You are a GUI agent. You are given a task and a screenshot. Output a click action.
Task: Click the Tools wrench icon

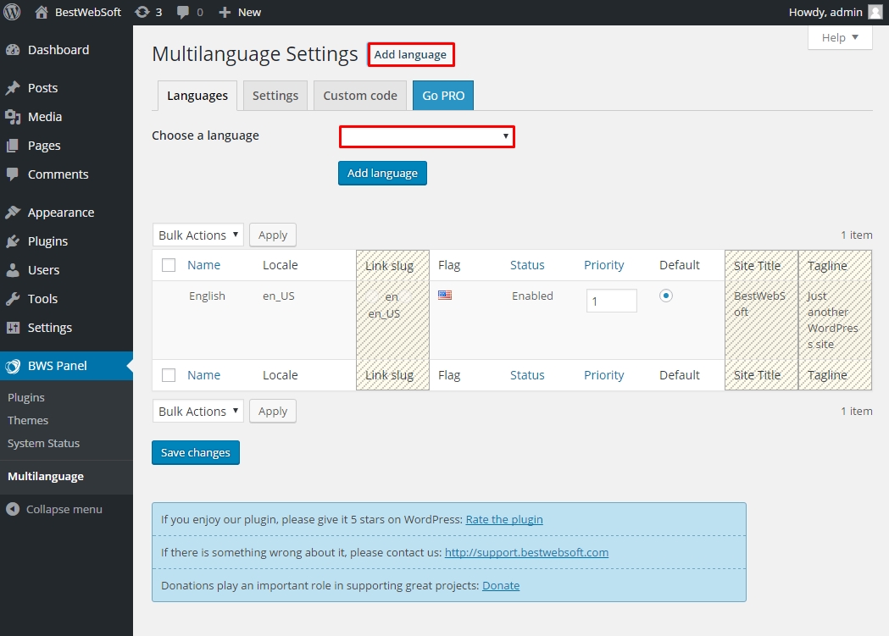click(13, 298)
